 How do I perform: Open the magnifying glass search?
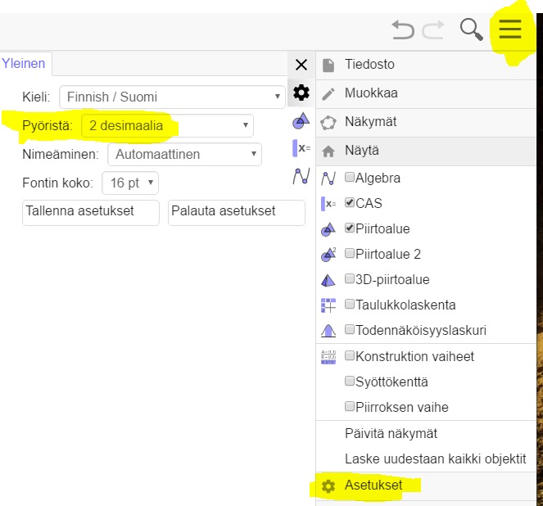point(471,29)
